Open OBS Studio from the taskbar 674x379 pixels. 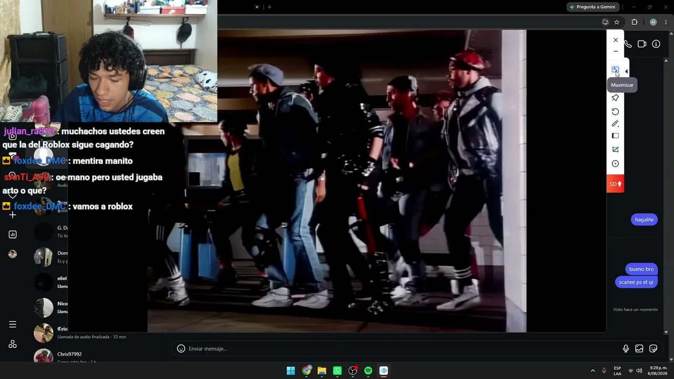pyautogui.click(x=353, y=371)
